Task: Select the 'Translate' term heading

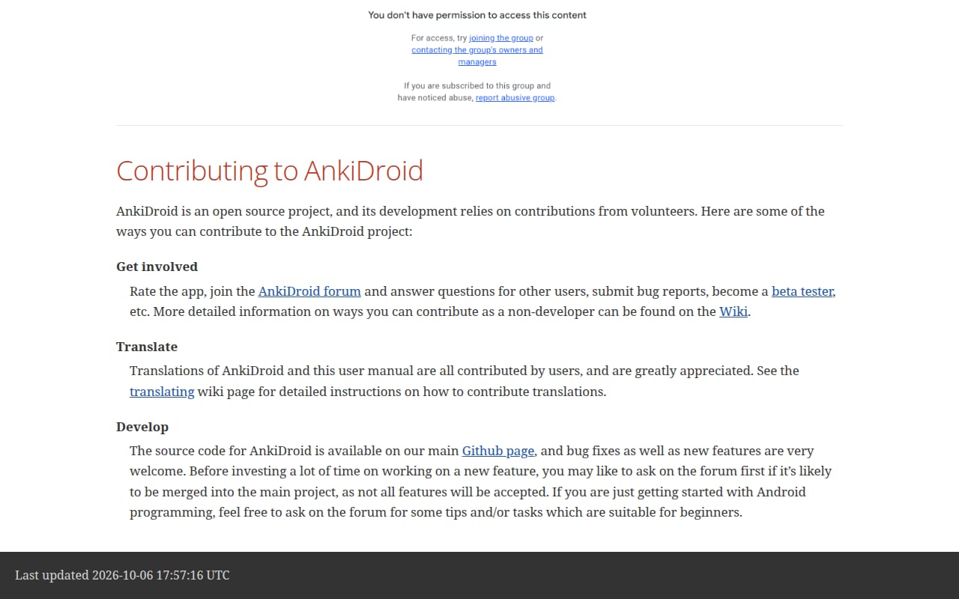Action: pyautogui.click(x=147, y=347)
